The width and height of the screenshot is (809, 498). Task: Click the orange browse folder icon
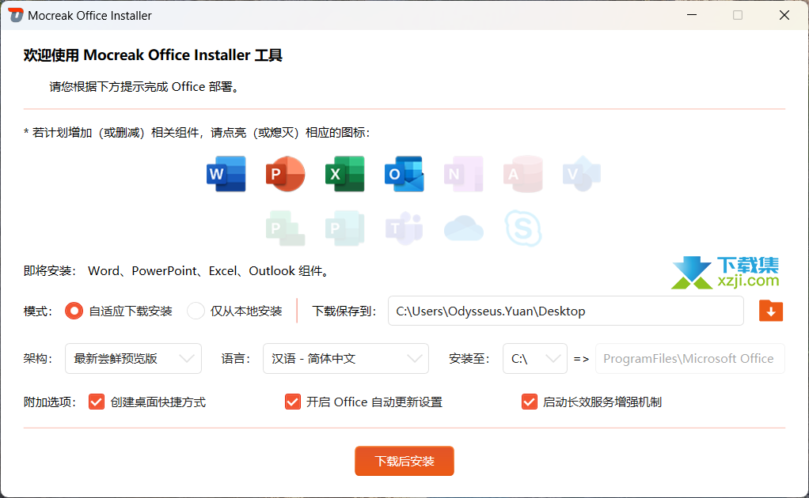click(771, 311)
